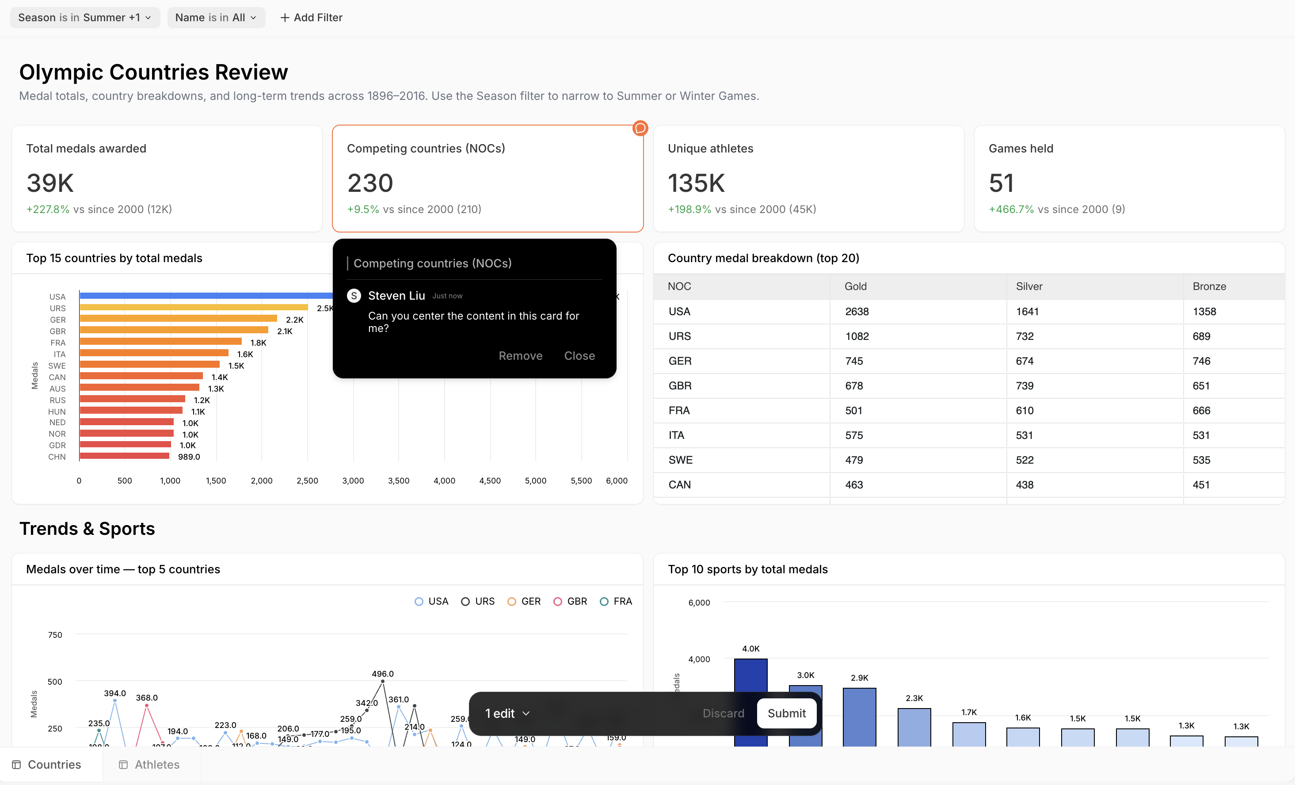Image resolution: width=1295 pixels, height=785 pixels.
Task: Submit the pending edit
Action: click(x=786, y=713)
